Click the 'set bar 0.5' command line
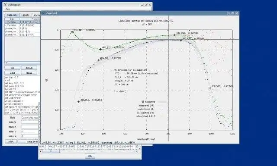Viewport: 277px width, 166px height. click(11, 77)
